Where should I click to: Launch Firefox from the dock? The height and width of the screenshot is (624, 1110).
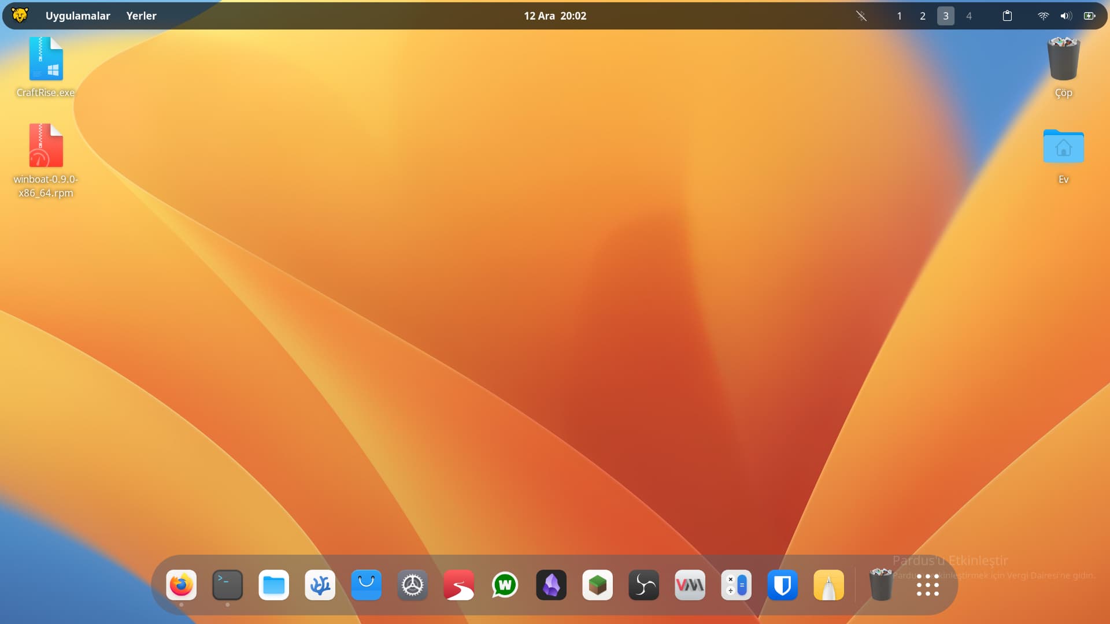(x=181, y=585)
